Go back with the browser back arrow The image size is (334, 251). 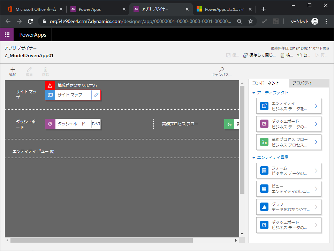pos(8,21)
